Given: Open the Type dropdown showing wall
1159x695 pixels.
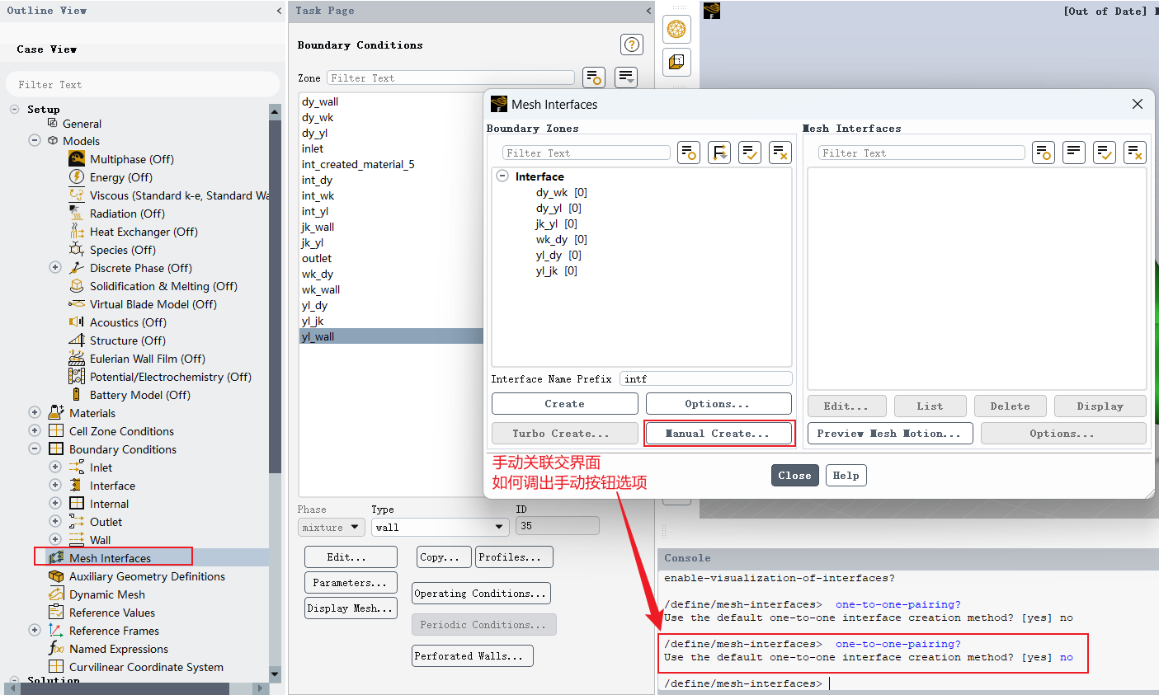Looking at the screenshot, I should click(440, 527).
